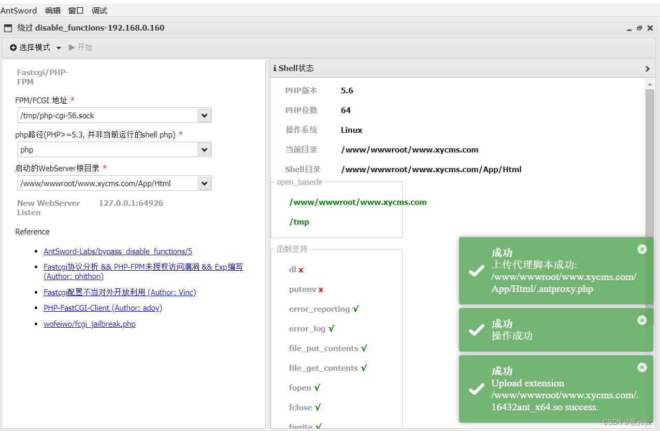
Task: Click the green check next to fclose
Action: coord(318,407)
